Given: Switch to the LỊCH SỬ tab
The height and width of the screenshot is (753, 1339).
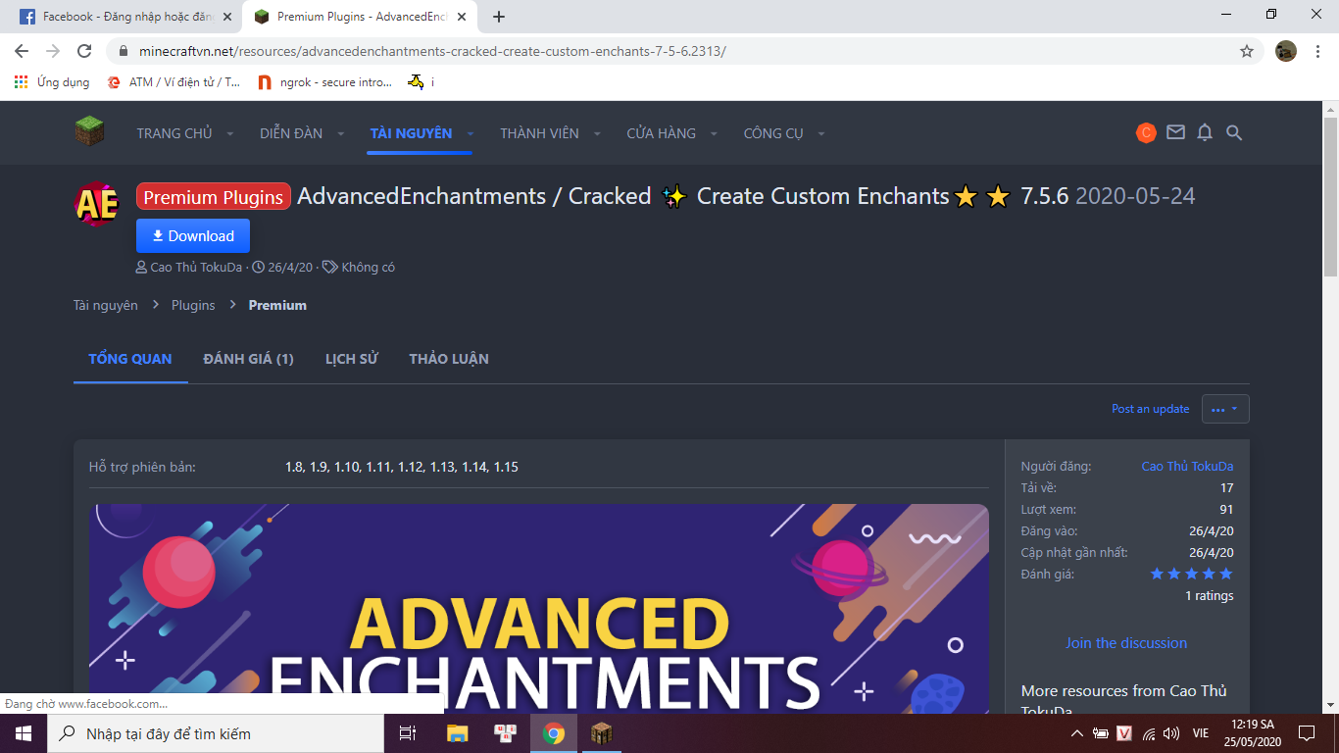Looking at the screenshot, I should [x=352, y=359].
